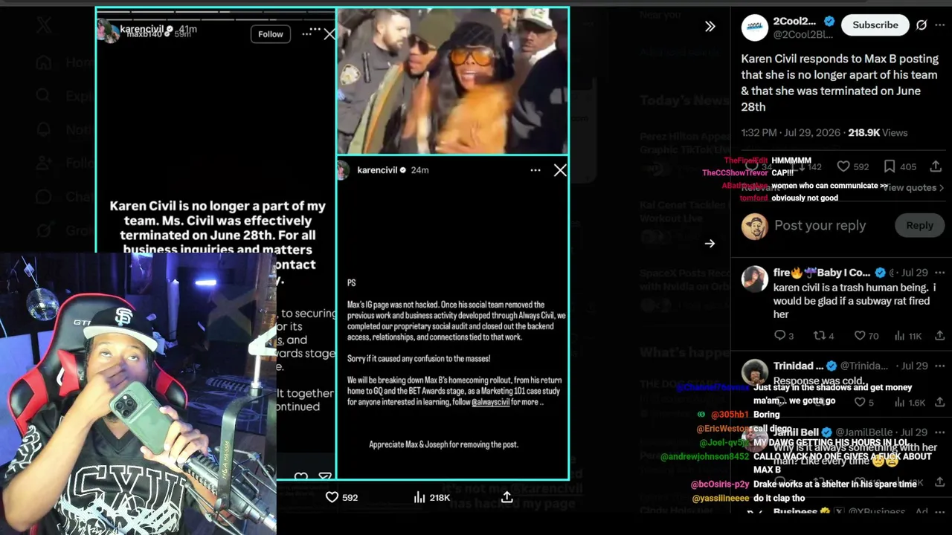The width and height of the screenshot is (952, 535).
Task: Open the top-right video thumbnail with the police officer
Action: click(452, 81)
